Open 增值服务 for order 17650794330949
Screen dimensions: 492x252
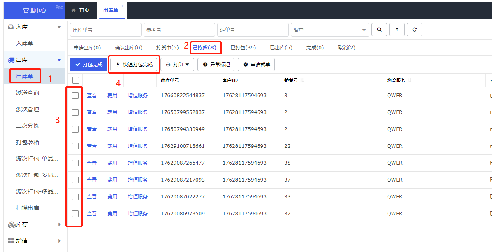(138, 129)
